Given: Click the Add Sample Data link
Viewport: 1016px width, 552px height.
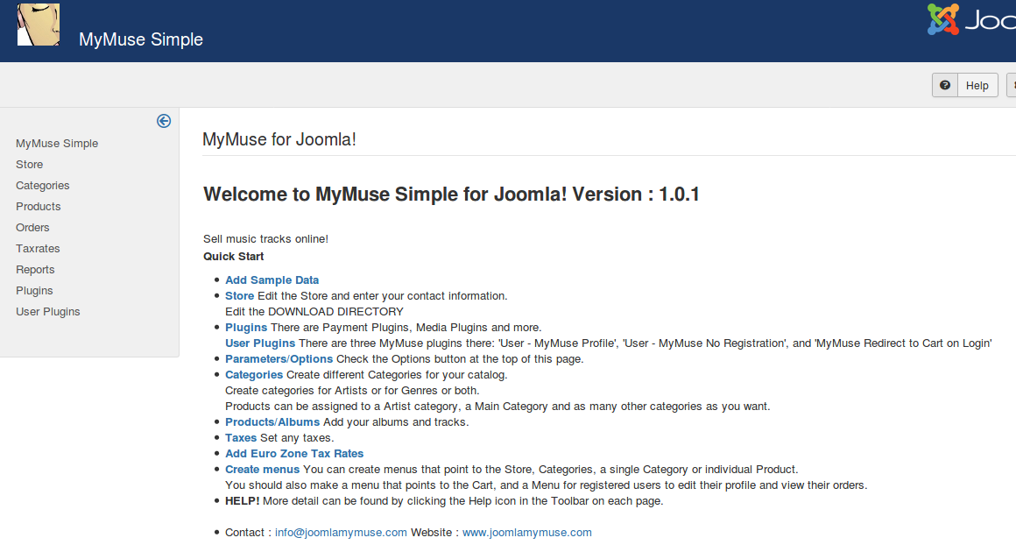Looking at the screenshot, I should 272,280.
